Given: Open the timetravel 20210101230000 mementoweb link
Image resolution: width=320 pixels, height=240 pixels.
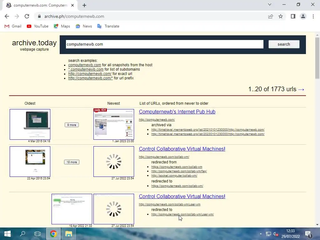Looking at the screenshot, I should (208, 130).
